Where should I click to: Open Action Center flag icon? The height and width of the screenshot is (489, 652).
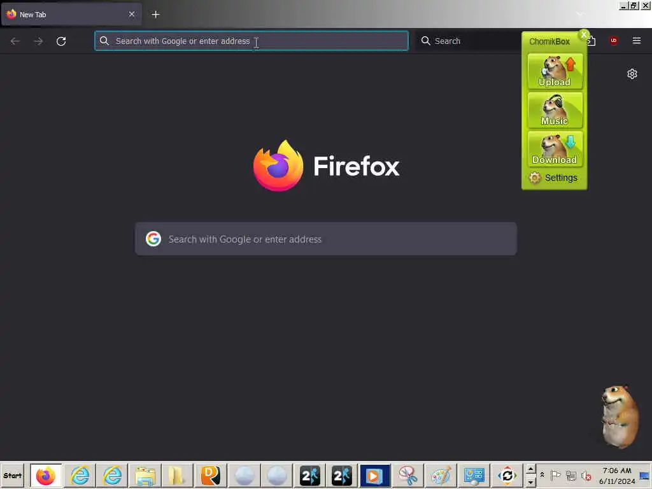[555, 475]
